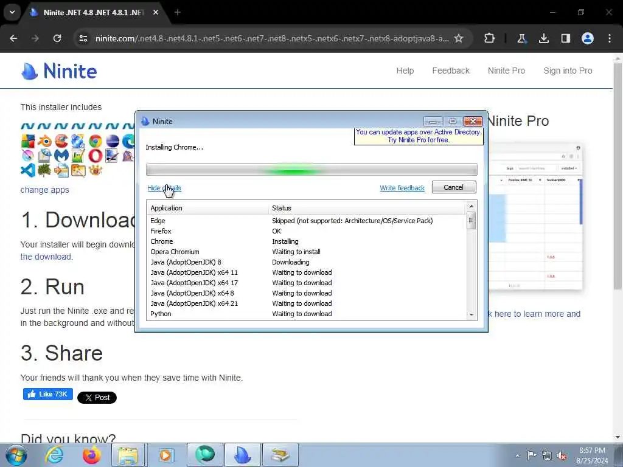Click the Malwarebytes icon on the page
Image resolution: width=623 pixels, height=467 pixels.
tap(61, 156)
